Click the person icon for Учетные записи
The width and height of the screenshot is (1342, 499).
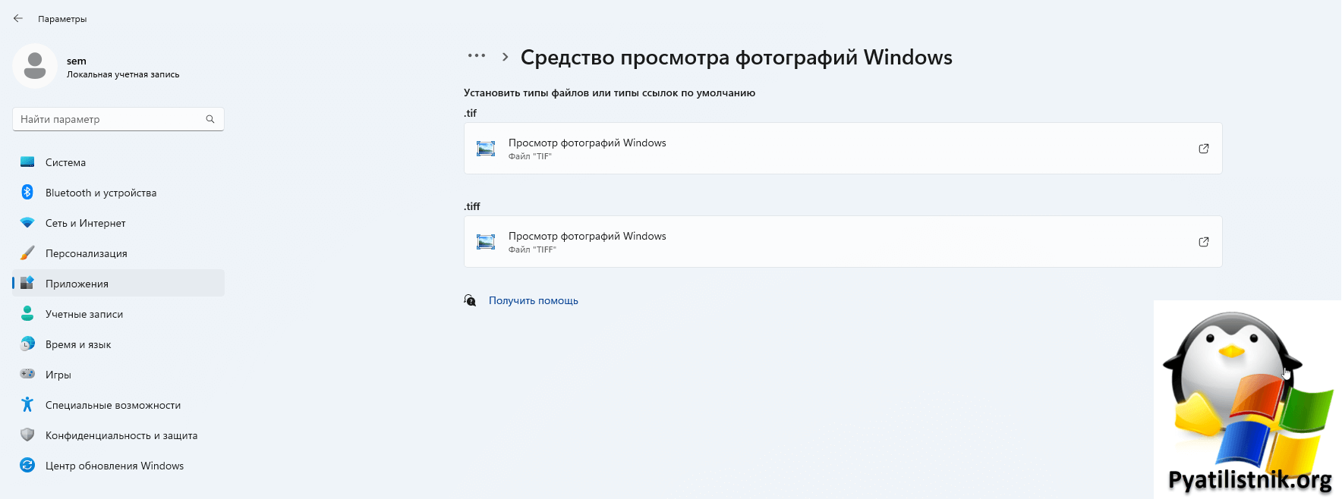(27, 313)
